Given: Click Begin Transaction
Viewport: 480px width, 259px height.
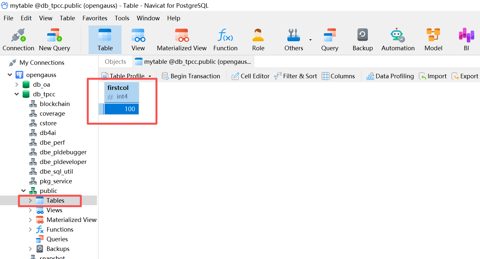Looking at the screenshot, I should [191, 76].
